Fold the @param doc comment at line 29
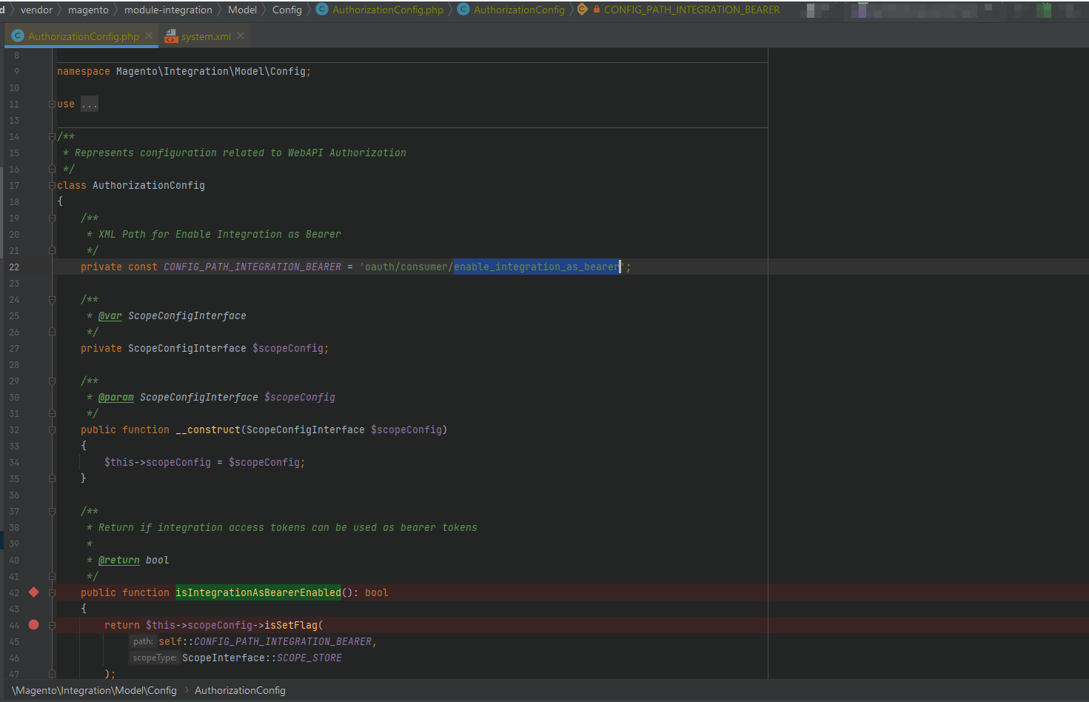This screenshot has height=702, width=1089. click(x=52, y=381)
